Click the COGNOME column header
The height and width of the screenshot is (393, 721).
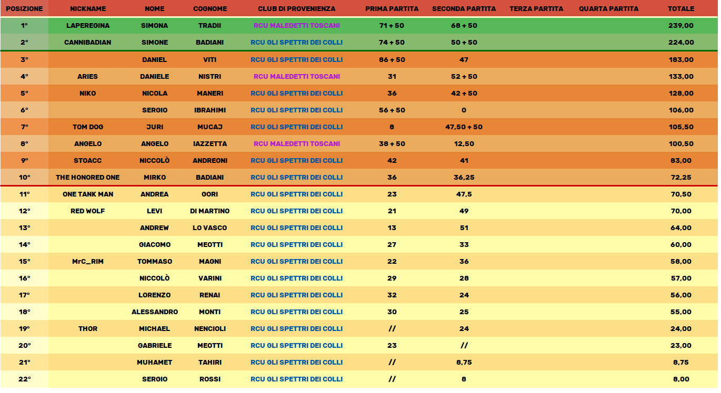click(x=210, y=9)
